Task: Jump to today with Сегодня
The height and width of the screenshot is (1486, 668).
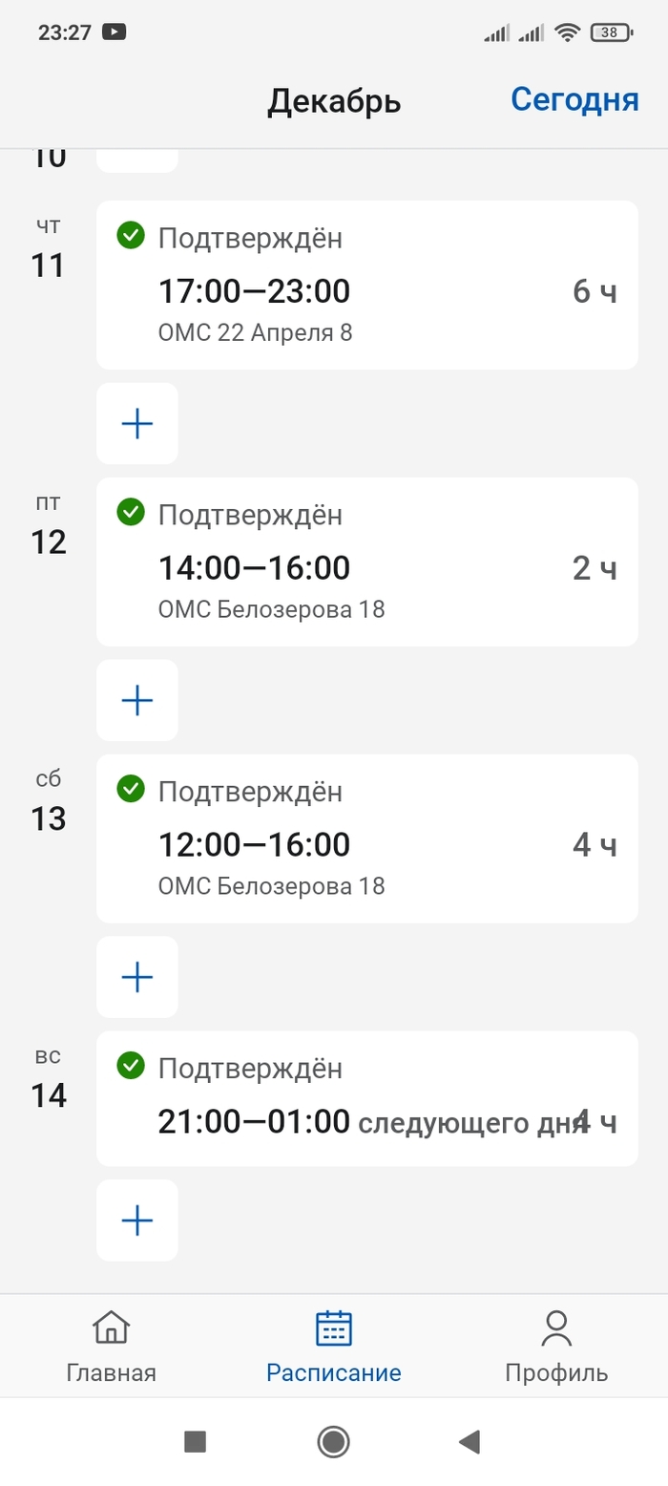Action: point(574,99)
